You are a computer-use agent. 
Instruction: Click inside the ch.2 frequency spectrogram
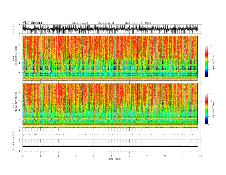click(x=110, y=106)
